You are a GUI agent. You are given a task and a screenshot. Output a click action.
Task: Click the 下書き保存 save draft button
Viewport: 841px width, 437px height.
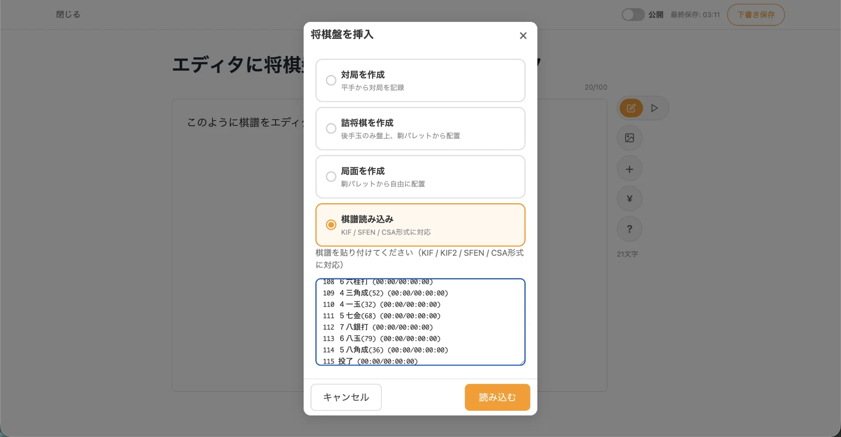(x=756, y=14)
